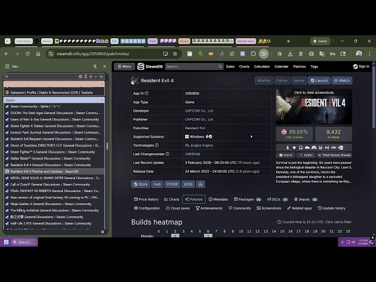Click the SteamDB search box
Image resolution: width=376 pixels, height=282 pixels.
click(x=194, y=66)
